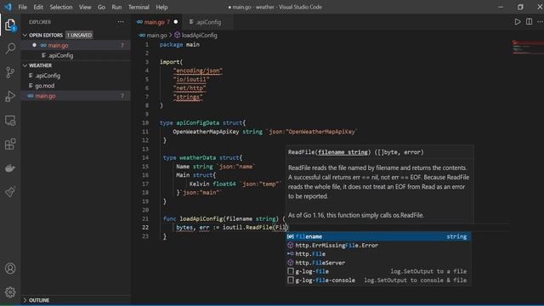The image size is (544, 306).
Task: Open the Terminal menu
Action: (x=139, y=7)
